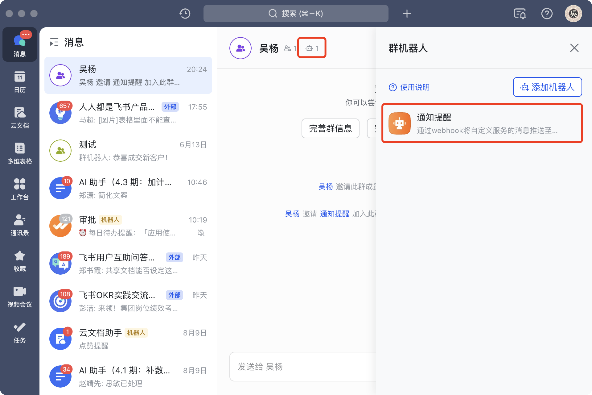Click the muted bell icon on 审批
Viewport: 592px width, 395px height.
coord(201,233)
